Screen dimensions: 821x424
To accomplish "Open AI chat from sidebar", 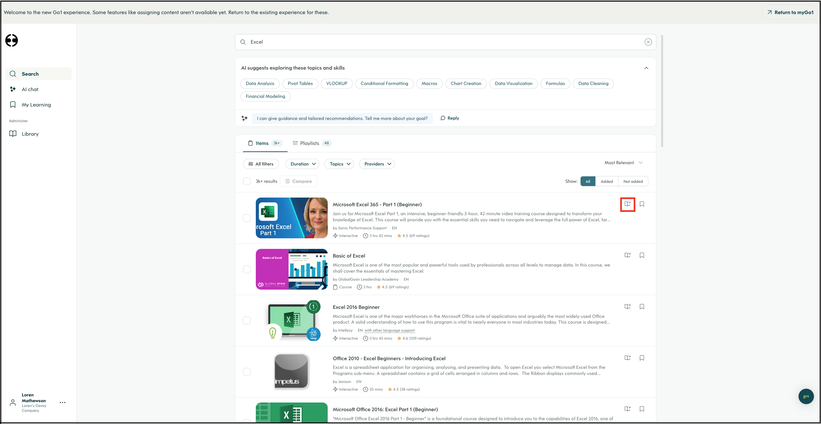I will (38, 89).
